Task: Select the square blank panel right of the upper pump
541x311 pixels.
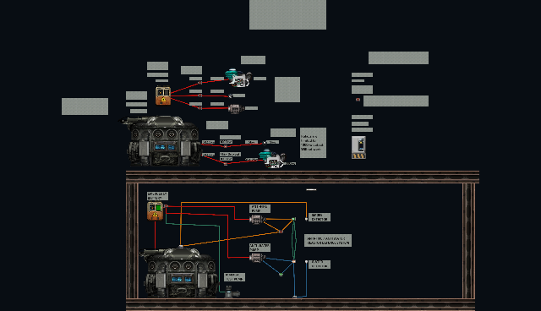Action: pos(287,90)
